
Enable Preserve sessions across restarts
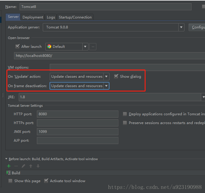(x=125, y=123)
